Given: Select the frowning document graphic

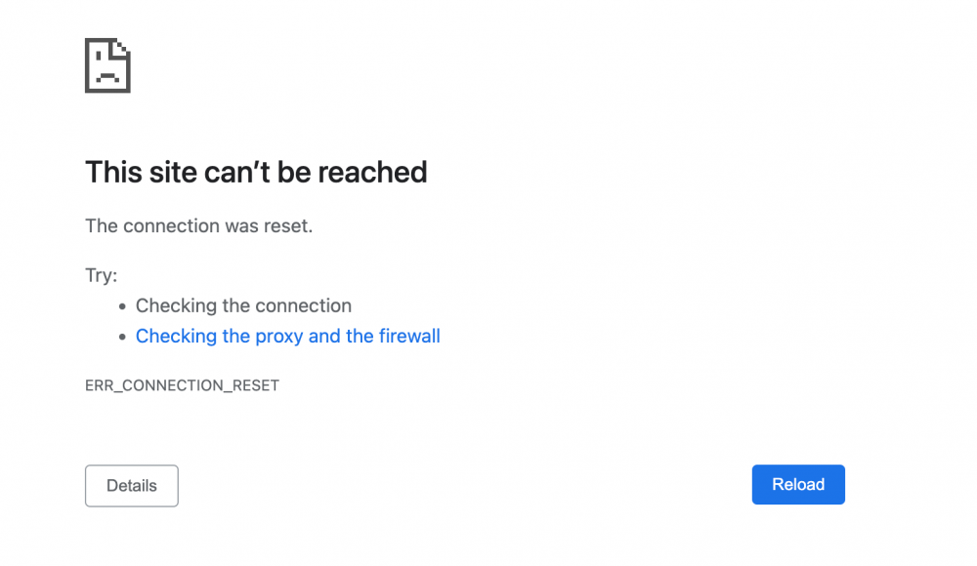Looking at the screenshot, I should (x=107, y=65).
